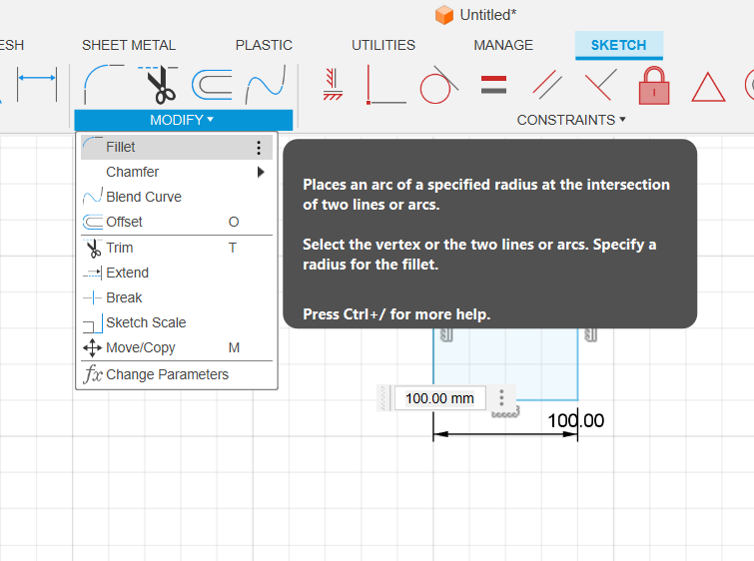Select the Parallel constraint icon
Screen dimensions: 754x561
click(x=547, y=85)
